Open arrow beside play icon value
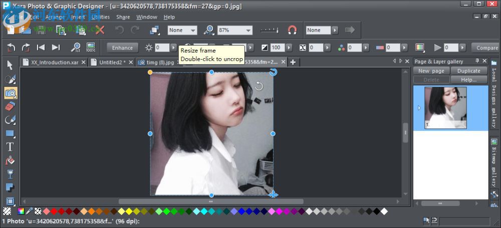The image size is (501, 228). (x=462, y=48)
